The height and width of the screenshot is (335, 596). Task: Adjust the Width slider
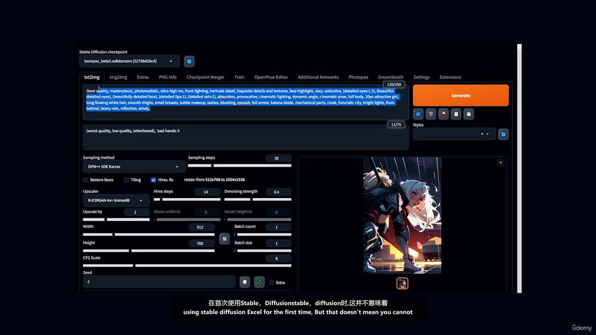click(x=149, y=234)
